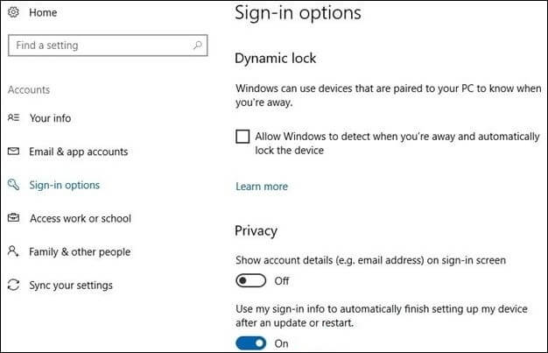Click the Family & other people icon

[x=13, y=251]
